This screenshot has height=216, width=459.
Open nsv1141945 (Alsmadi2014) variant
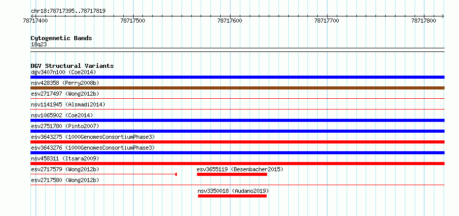click(x=68, y=104)
